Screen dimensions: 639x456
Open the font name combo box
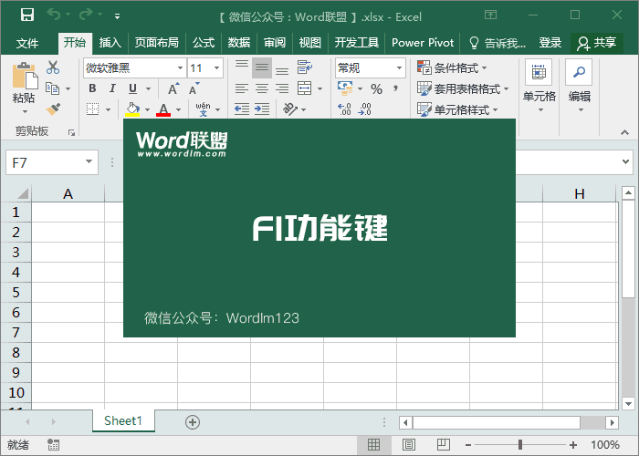pos(134,68)
